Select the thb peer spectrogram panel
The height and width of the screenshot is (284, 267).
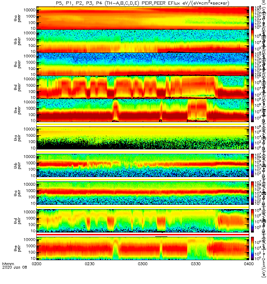(x=143, y=41)
